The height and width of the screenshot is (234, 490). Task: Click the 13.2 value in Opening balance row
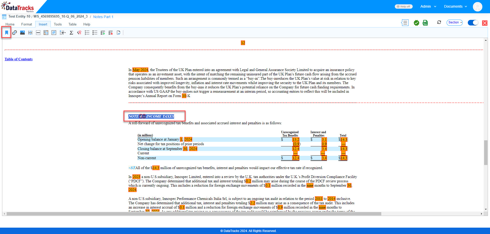(296, 140)
